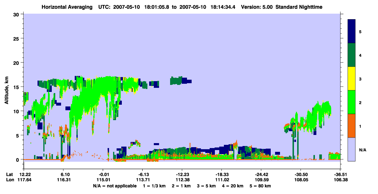378x194 pixels.
Task: Click the dark green colorbar segment labeled 4
Action: (352, 55)
